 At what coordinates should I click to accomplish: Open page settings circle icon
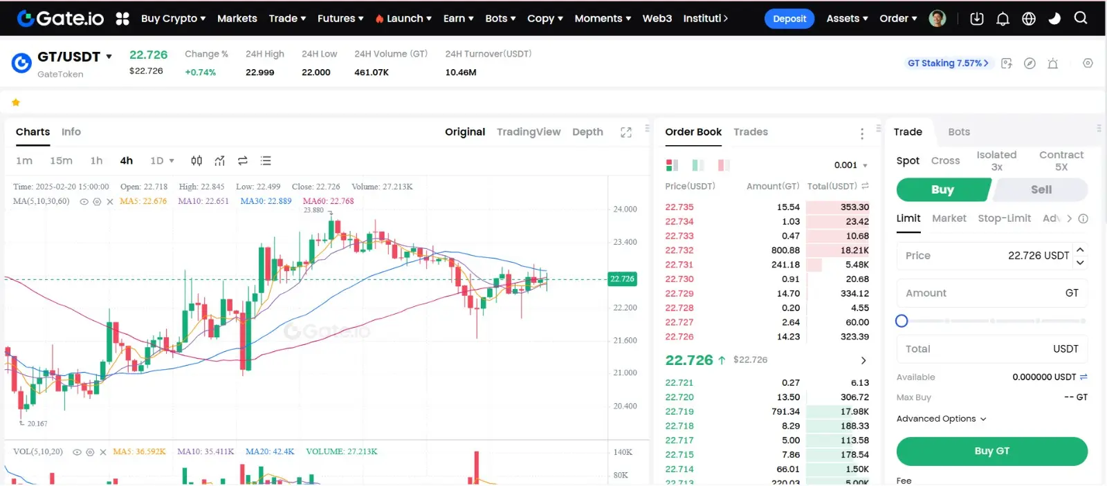click(1088, 63)
